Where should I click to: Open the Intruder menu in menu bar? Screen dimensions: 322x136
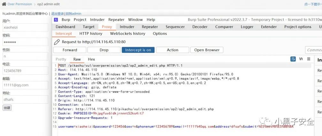click(x=97, y=20)
